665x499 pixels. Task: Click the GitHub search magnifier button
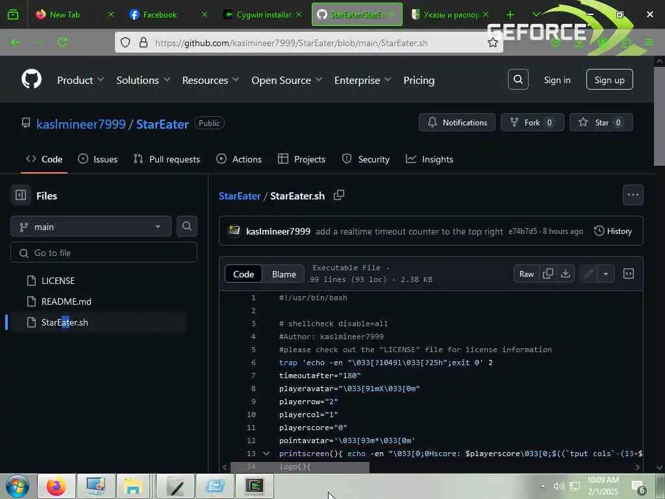point(518,79)
